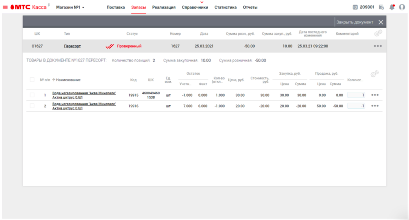Open the Пересорт document type link
The width and height of the screenshot is (409, 220).
(72, 46)
